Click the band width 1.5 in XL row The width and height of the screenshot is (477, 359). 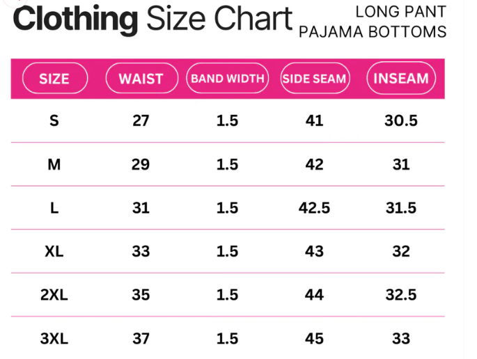pyautogui.click(x=227, y=251)
